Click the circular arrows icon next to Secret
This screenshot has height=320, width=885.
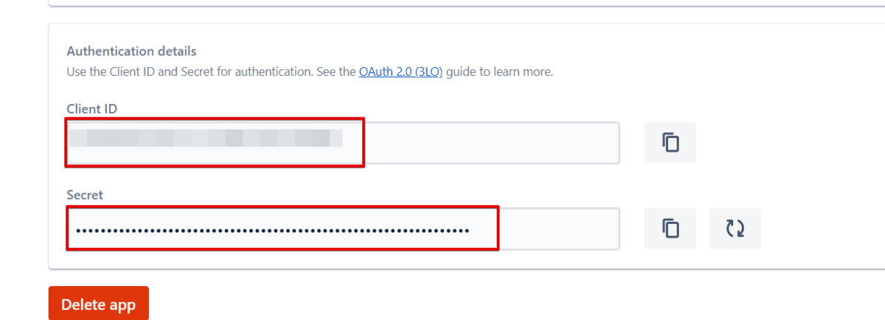coord(735,229)
